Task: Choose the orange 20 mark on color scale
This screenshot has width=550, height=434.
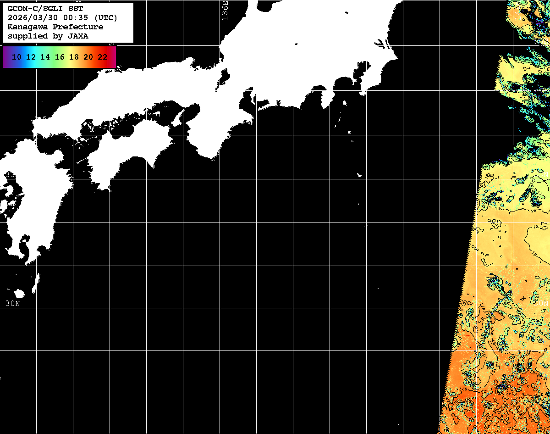Action: (x=88, y=57)
